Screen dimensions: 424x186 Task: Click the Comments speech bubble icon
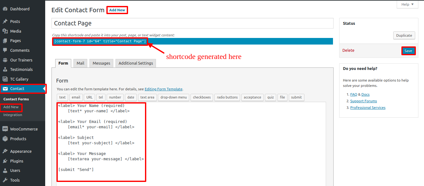click(5, 50)
